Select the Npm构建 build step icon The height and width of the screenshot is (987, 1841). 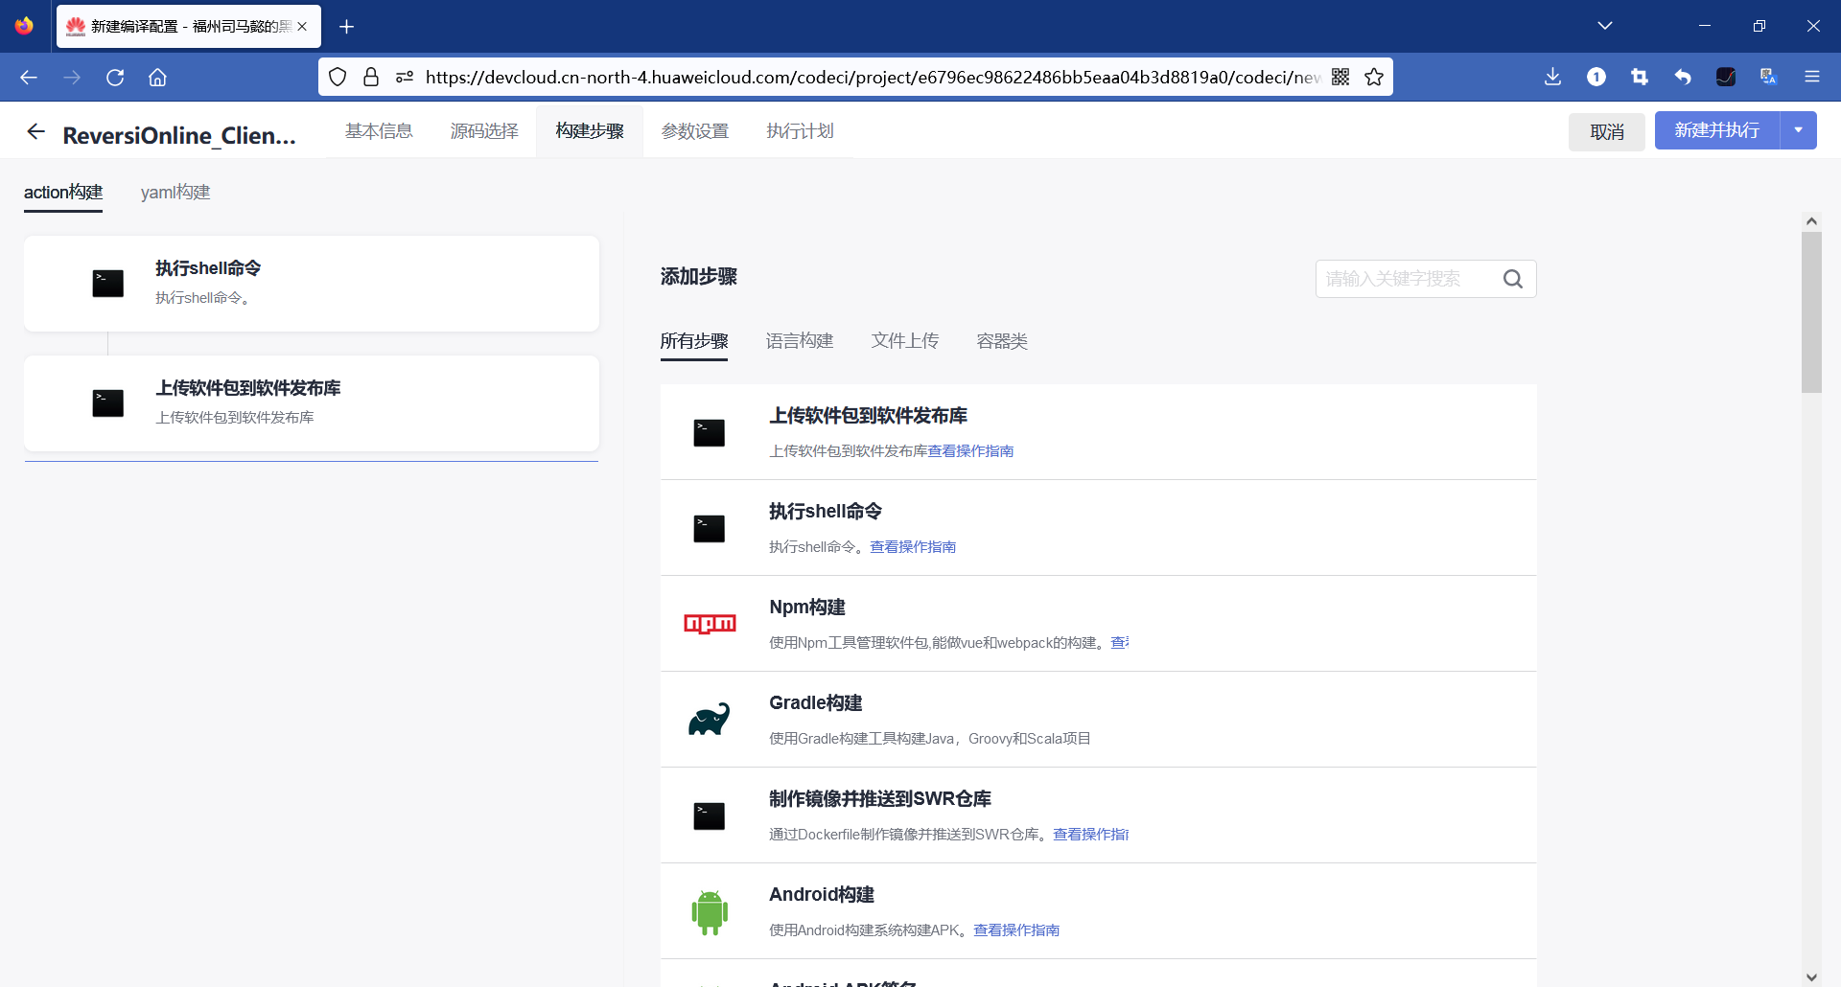click(x=710, y=624)
